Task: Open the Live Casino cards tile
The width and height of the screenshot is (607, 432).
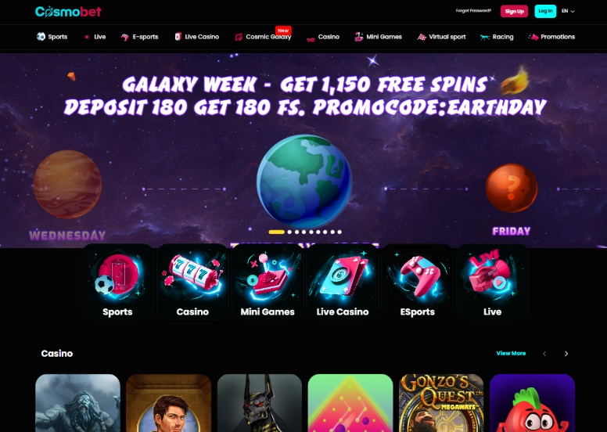Action: coord(342,282)
